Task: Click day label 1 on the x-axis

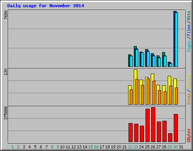Action: pyautogui.click(x=12, y=147)
